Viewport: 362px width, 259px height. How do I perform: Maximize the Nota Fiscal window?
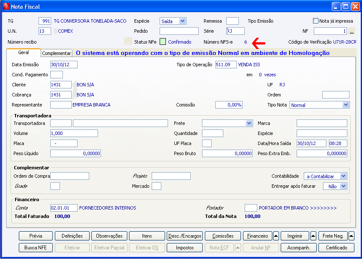(x=346, y=6)
